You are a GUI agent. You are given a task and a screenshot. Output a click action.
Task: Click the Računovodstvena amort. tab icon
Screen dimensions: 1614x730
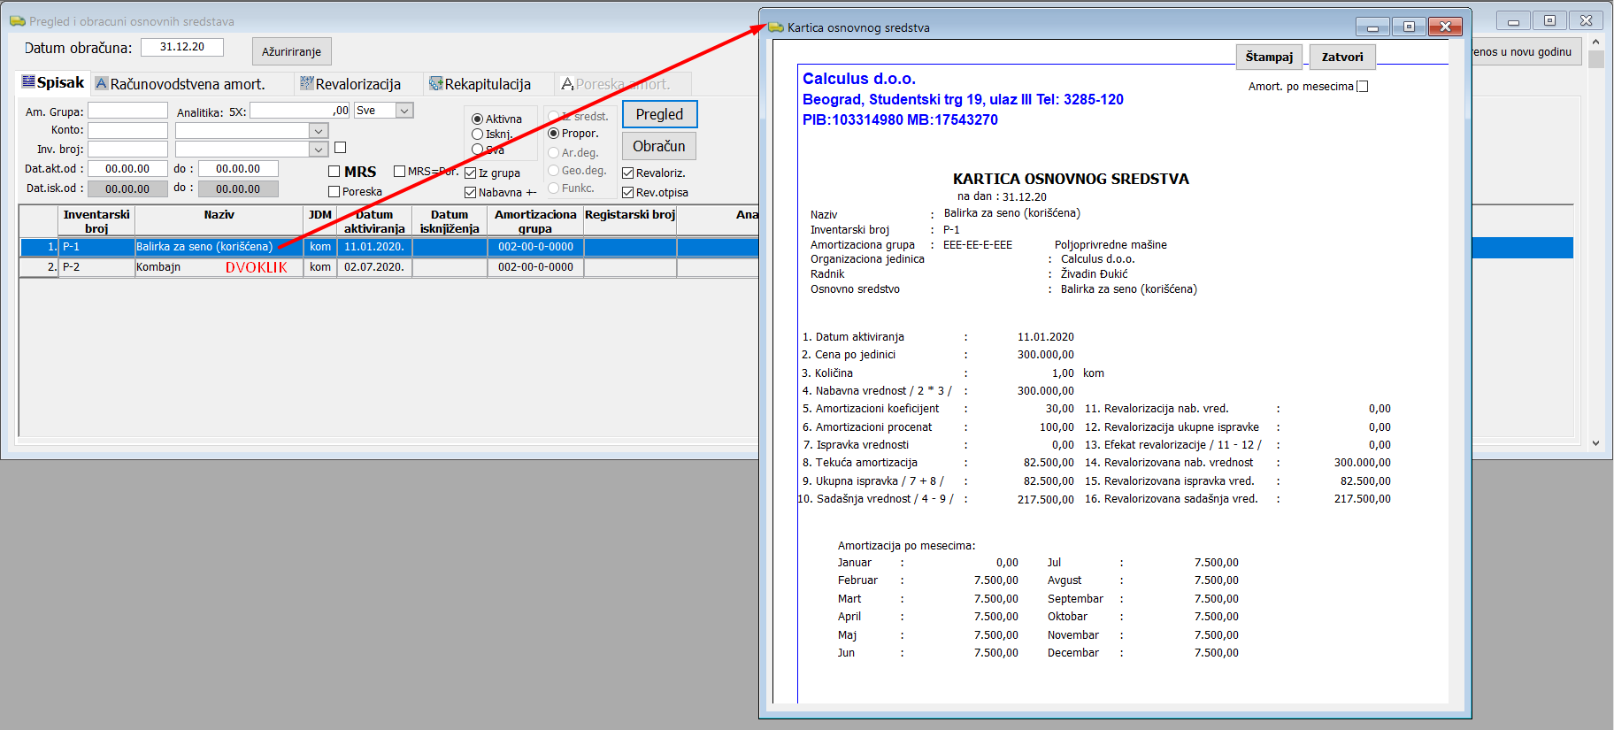coord(102,83)
